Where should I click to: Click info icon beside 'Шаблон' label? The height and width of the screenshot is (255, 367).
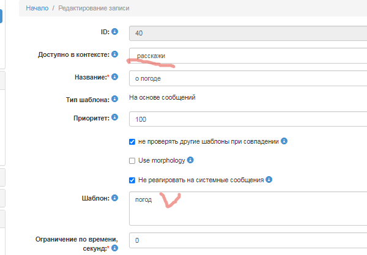click(x=115, y=197)
